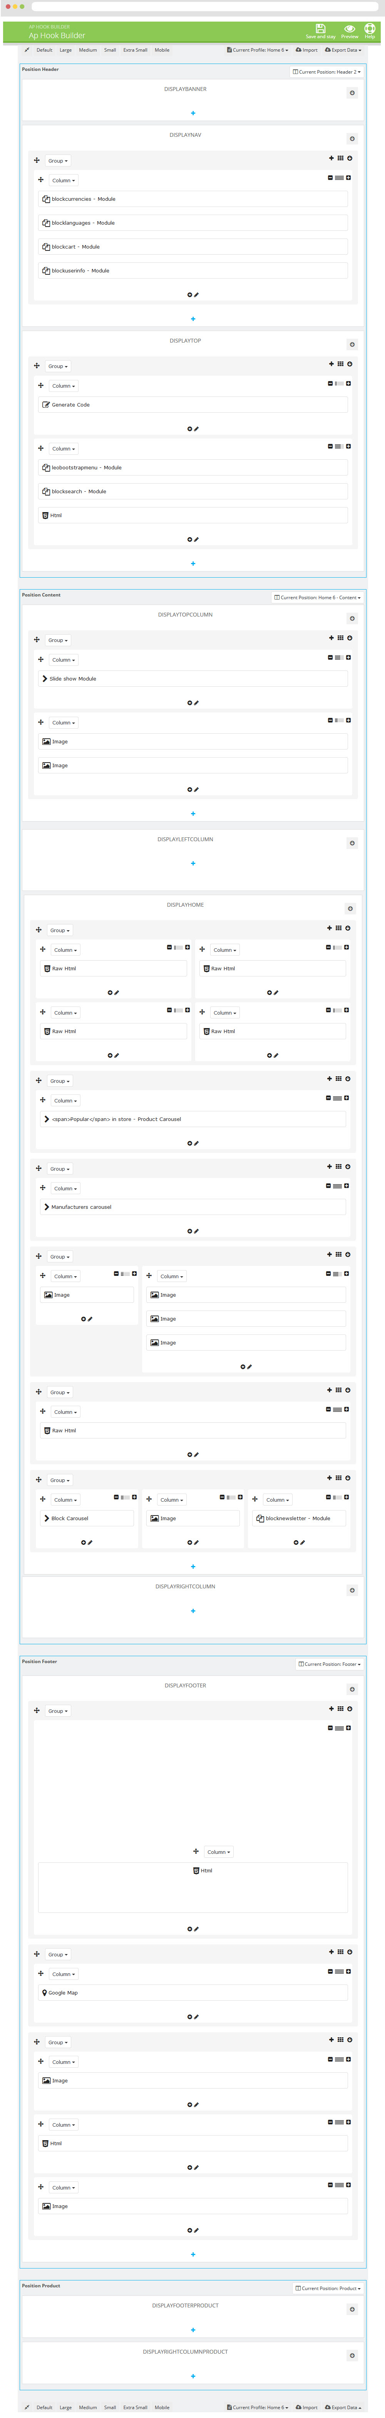Open Current Profile dropdown in top toolbar
This screenshot has width=385, height=2418.
258,50
